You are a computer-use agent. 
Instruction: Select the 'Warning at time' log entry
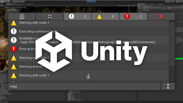click(x=88, y=66)
